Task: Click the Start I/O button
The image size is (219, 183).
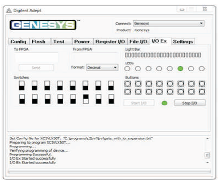Action: pyautogui.click(x=139, y=103)
